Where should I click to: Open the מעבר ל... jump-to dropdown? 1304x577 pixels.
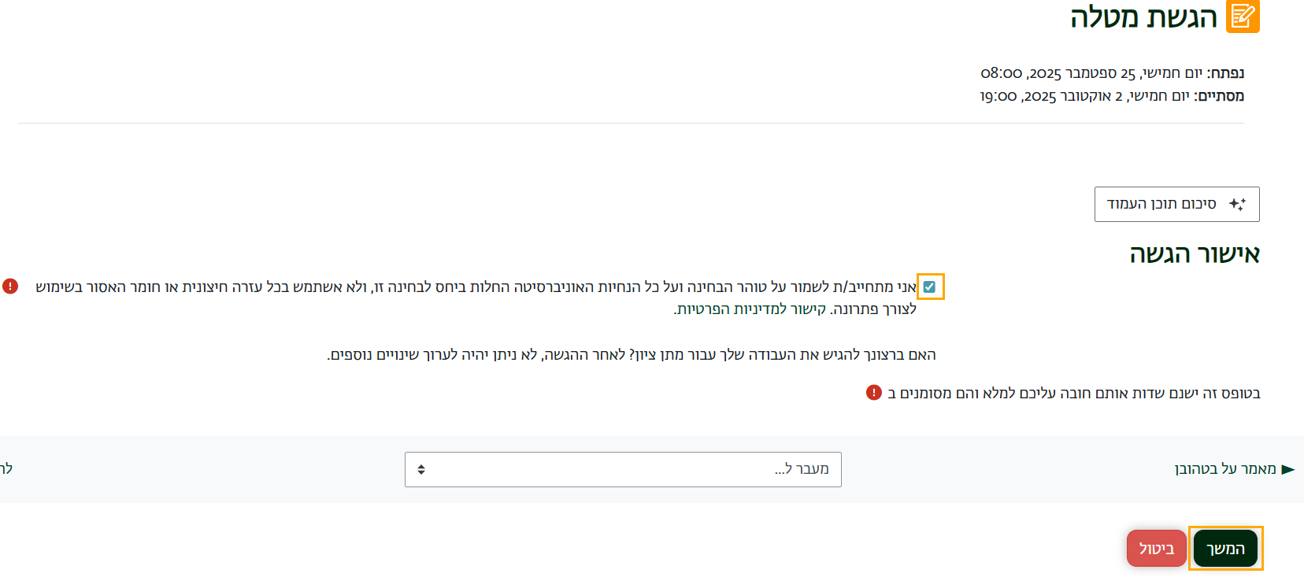coord(622,470)
